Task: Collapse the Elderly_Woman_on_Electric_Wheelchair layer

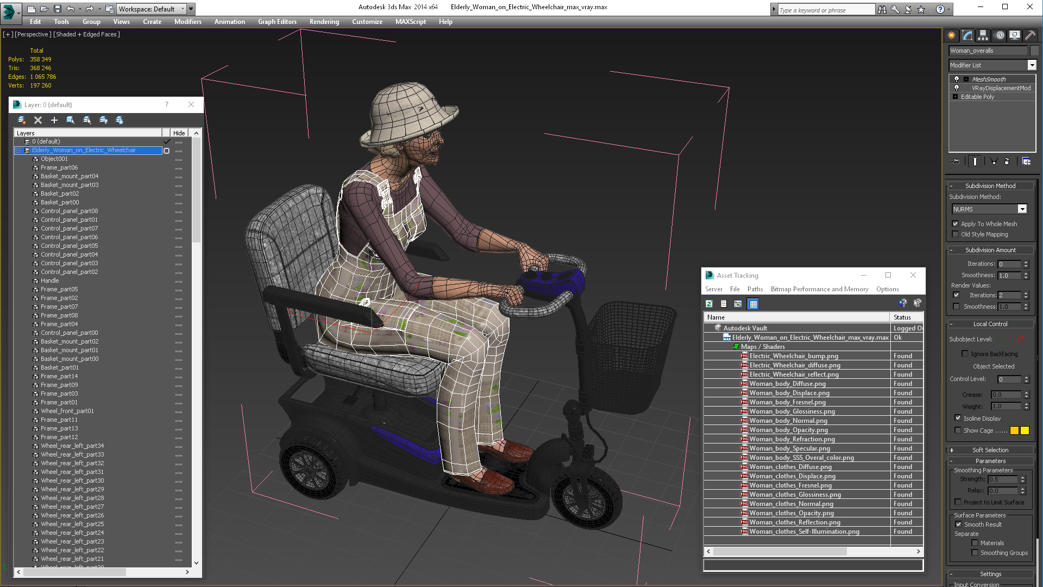Action: 18,151
